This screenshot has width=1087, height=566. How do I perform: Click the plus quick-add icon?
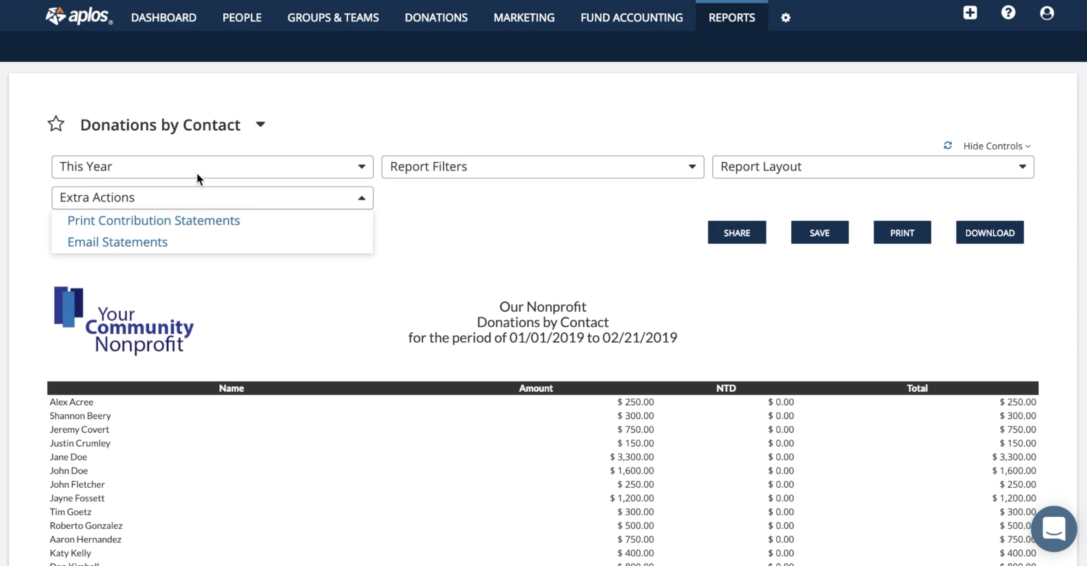click(x=970, y=13)
